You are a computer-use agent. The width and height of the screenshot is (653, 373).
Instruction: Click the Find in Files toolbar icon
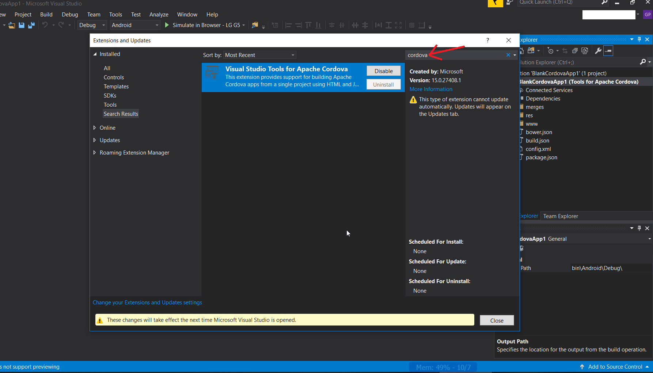pyautogui.click(x=255, y=25)
